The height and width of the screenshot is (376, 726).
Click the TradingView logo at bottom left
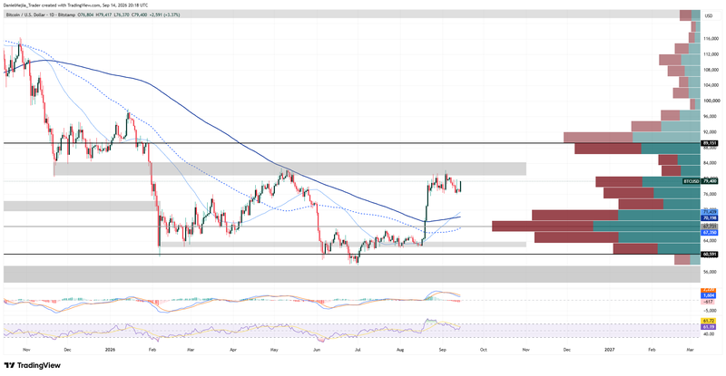point(32,365)
